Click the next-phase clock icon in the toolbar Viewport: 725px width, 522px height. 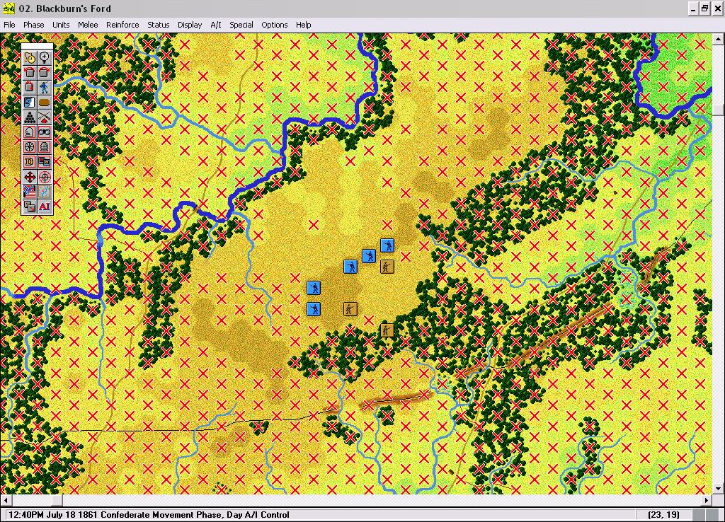pyautogui.click(x=30, y=58)
